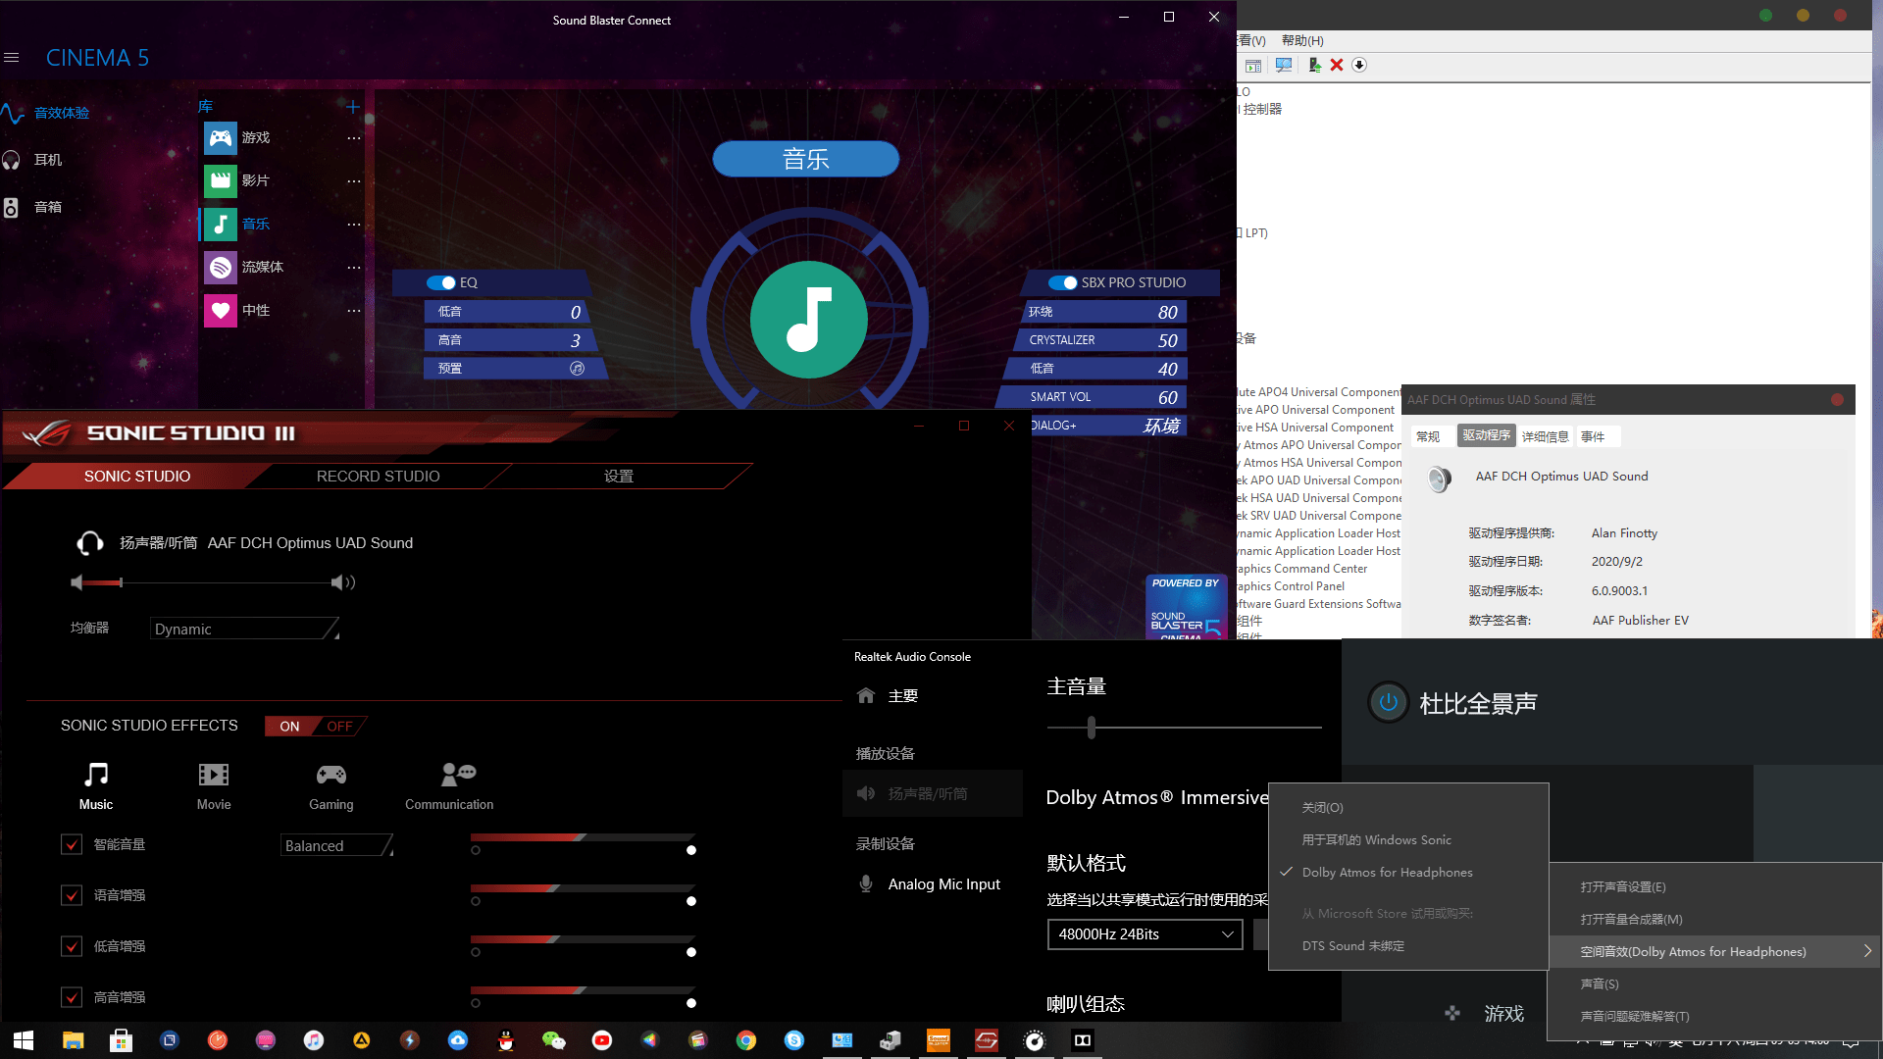Select the 影片 movie profile icon
This screenshot has width=1883, height=1059.
221,181
